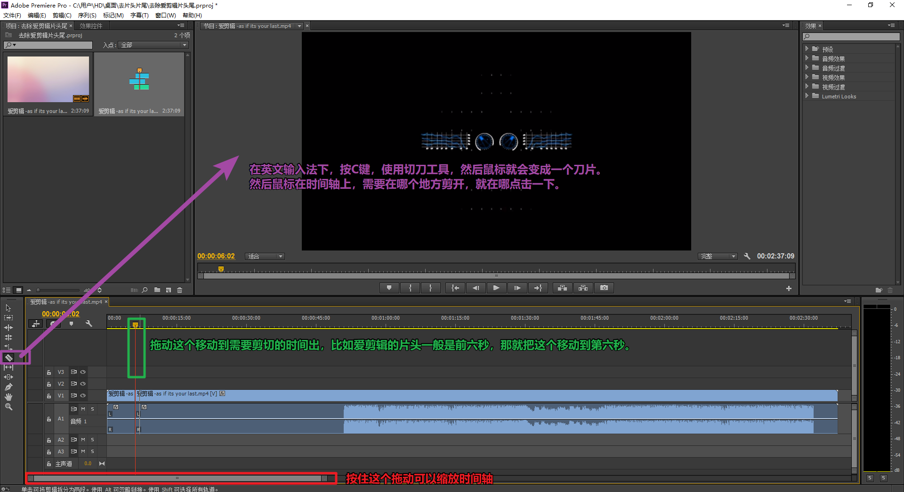This screenshot has width=904, height=492.
Task: Open timeline display settings wrench
Action: (89, 323)
